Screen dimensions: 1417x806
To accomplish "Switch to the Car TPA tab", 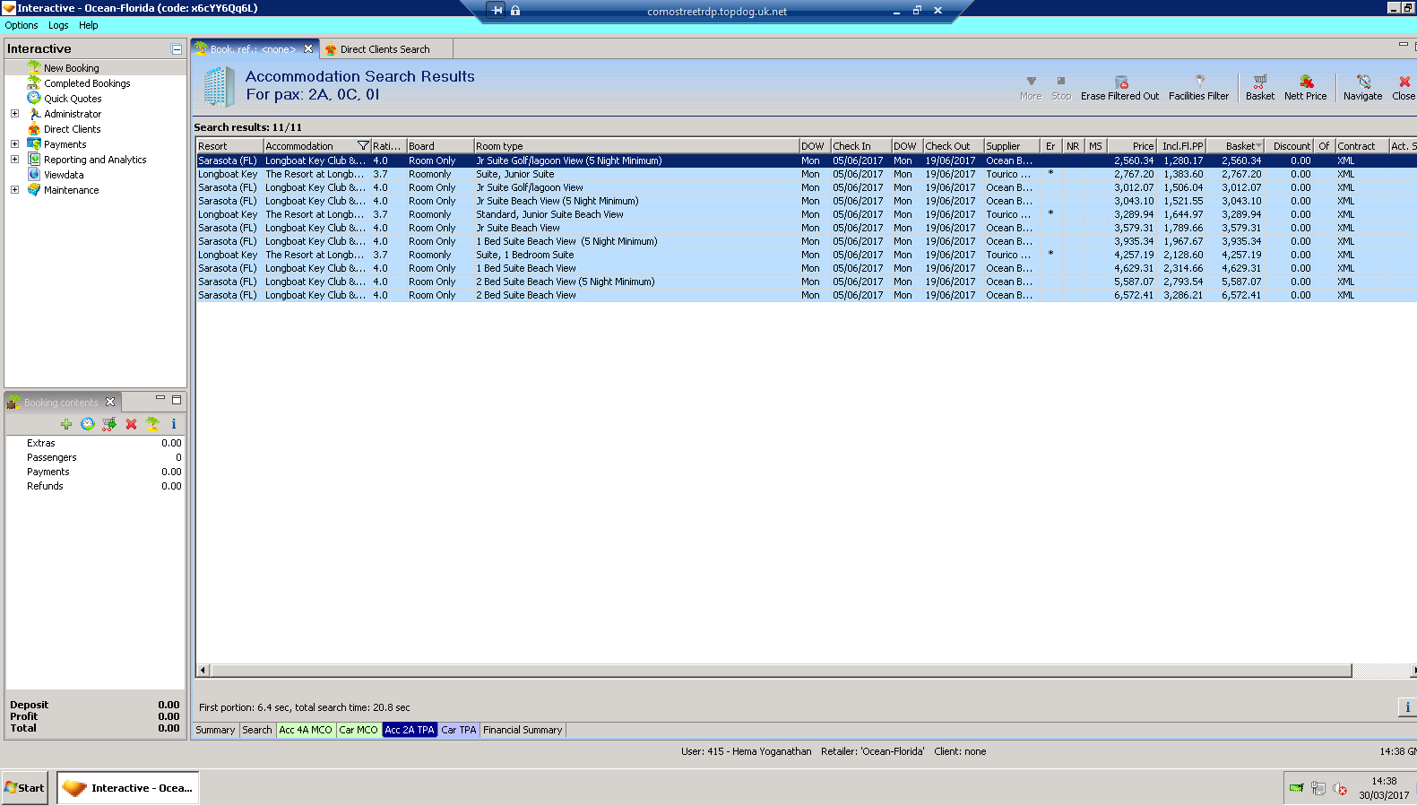I will (x=459, y=730).
